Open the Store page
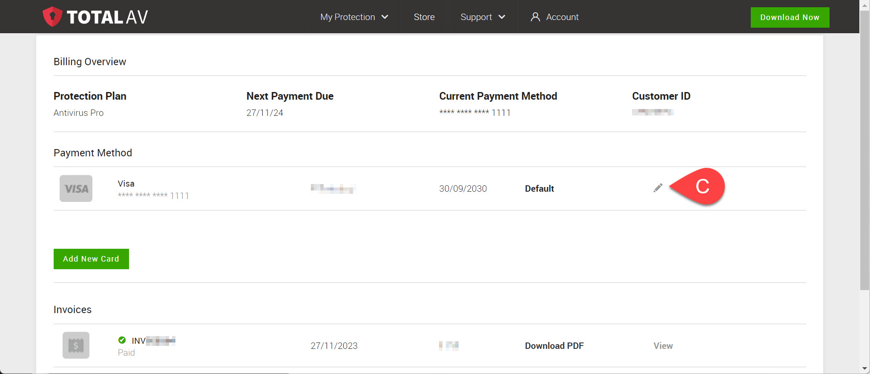 coord(424,17)
